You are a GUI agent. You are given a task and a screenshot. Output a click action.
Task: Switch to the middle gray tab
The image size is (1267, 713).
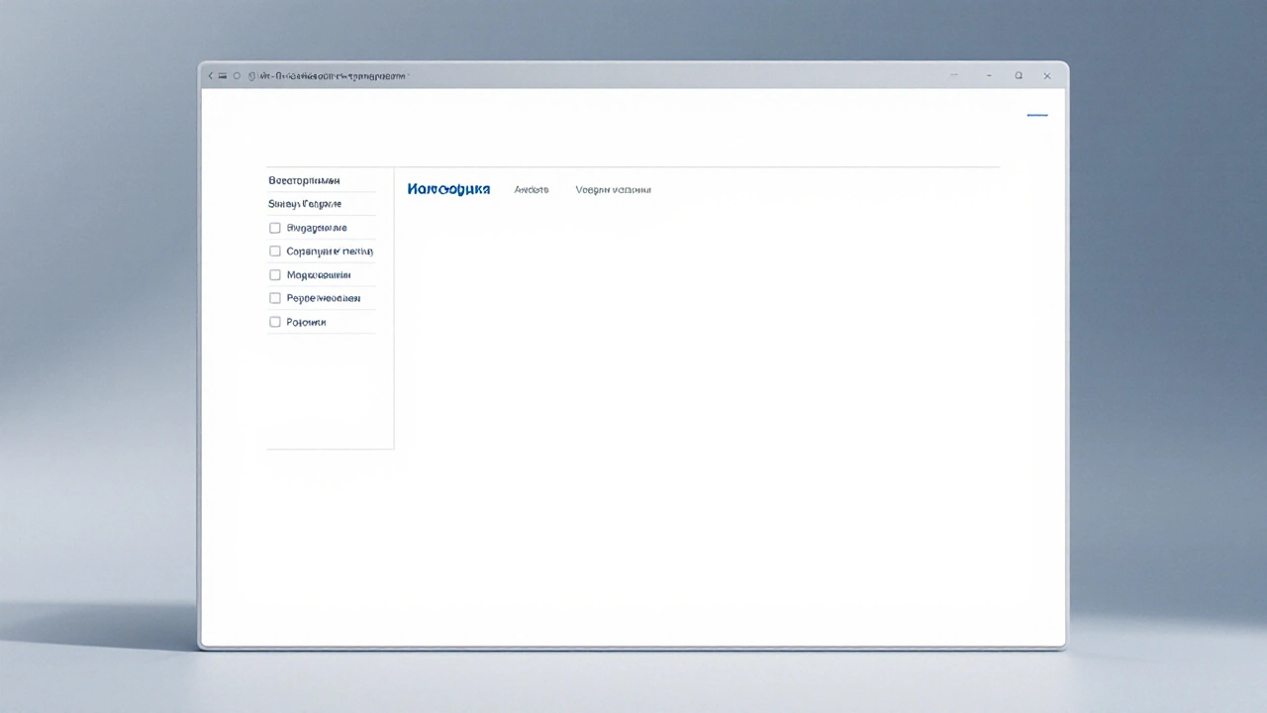(x=532, y=189)
